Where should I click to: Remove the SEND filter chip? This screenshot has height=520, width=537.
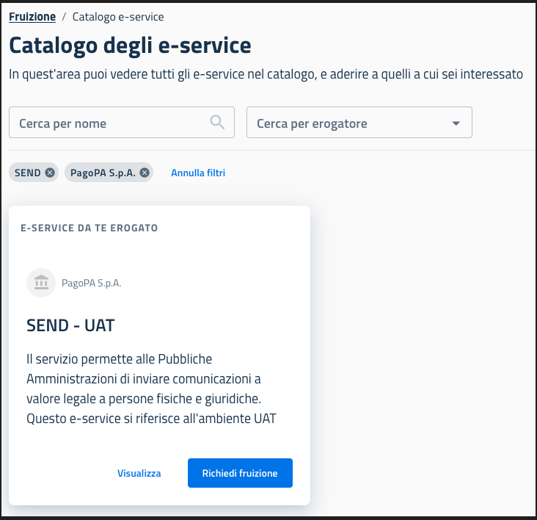[49, 173]
